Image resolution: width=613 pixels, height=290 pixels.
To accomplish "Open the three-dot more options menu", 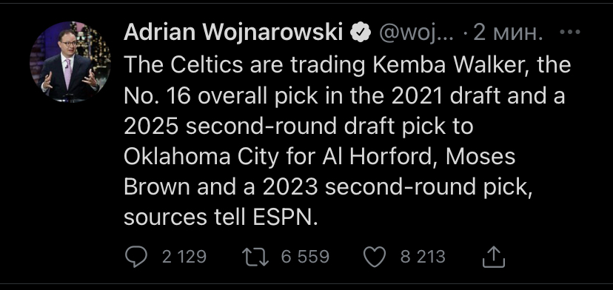I will (x=569, y=33).
